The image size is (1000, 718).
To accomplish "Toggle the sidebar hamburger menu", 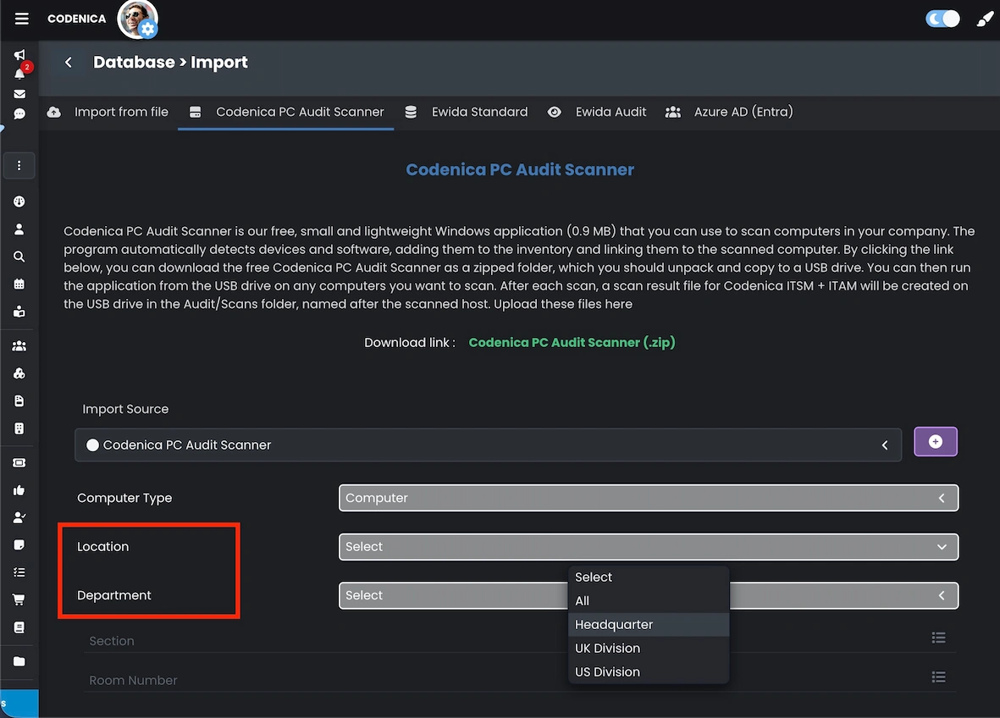I will (21, 18).
